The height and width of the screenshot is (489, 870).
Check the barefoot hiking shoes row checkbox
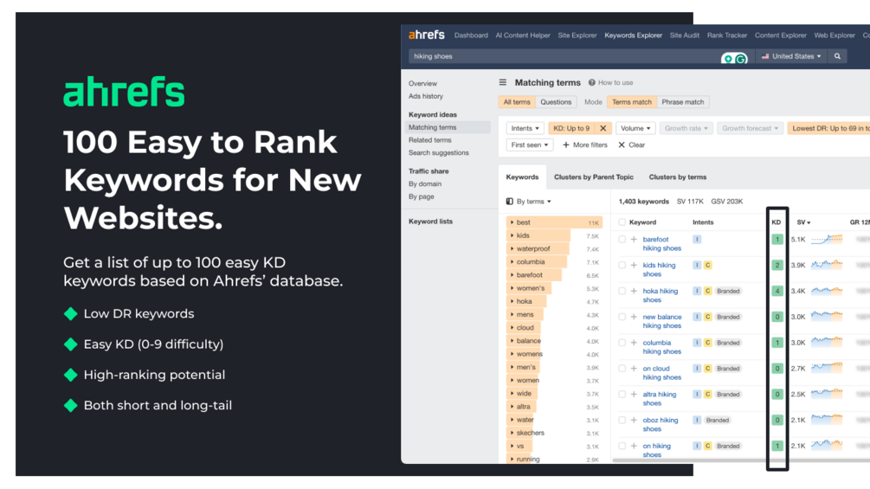click(622, 240)
